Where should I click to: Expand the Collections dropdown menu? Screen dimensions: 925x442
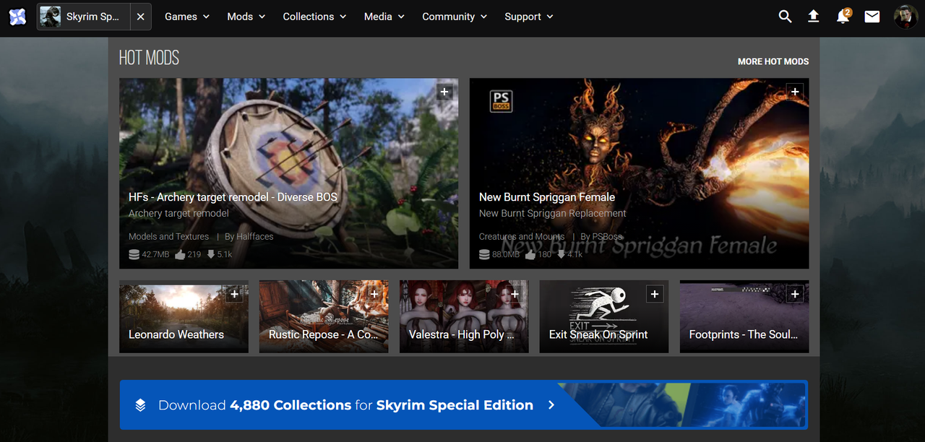pyautogui.click(x=314, y=17)
